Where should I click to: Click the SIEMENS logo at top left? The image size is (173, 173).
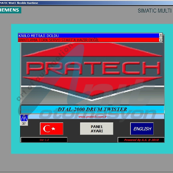(x=10, y=10)
